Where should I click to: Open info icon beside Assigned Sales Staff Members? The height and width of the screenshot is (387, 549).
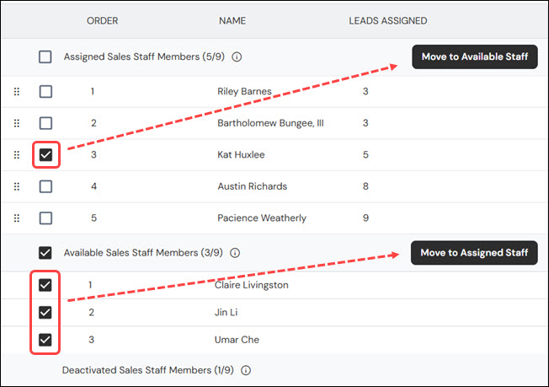pos(237,56)
